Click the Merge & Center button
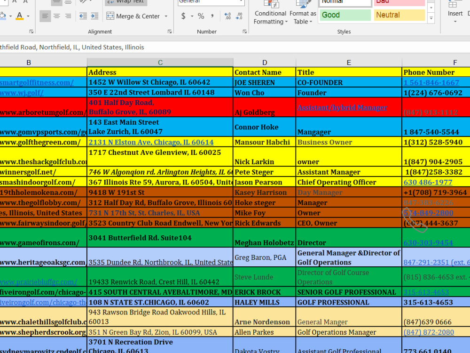This screenshot has height=353, width=470. point(133,16)
